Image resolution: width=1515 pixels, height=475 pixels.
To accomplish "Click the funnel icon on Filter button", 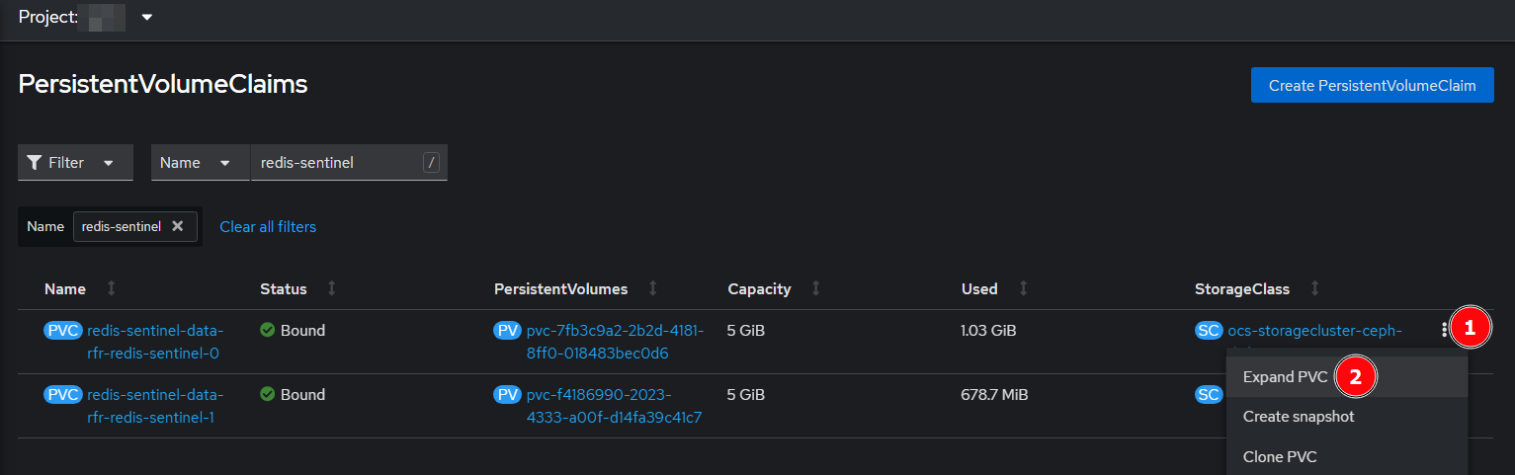I will (34, 162).
